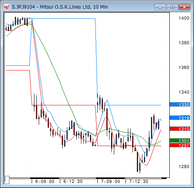194x188 pixels.
Task: Click the 1280 price axis value
Action: [x=184, y=166]
